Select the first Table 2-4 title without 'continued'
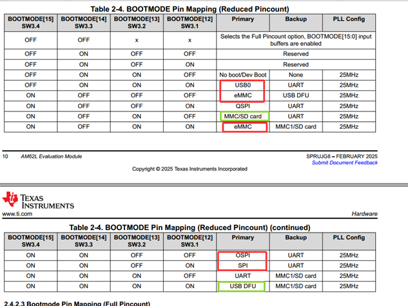408x306 pixels. pos(189,9)
